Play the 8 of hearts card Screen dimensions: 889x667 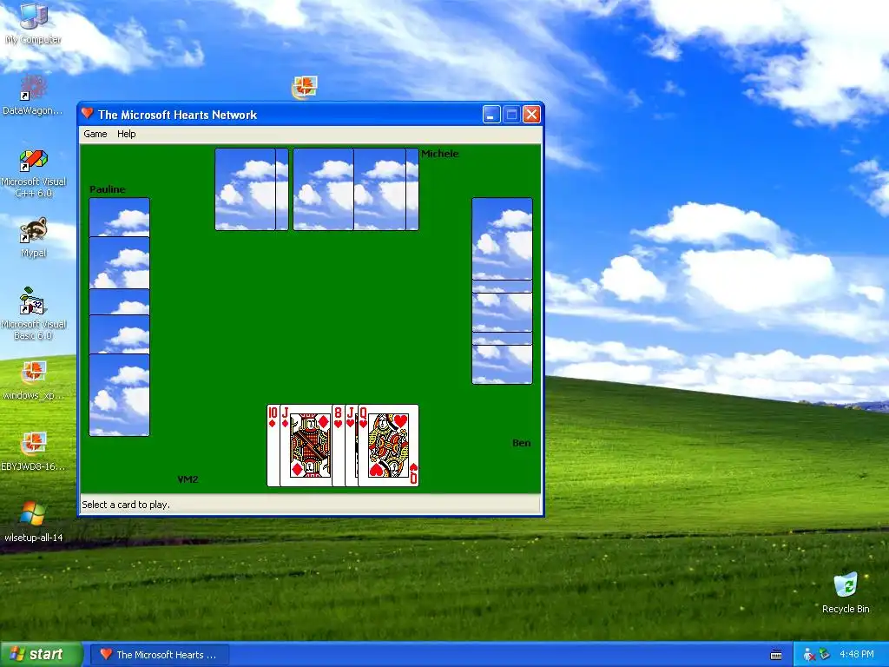[339, 446]
